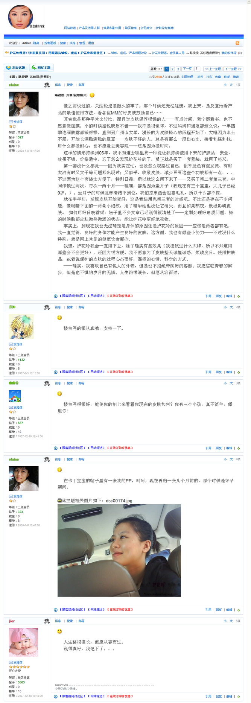Open the 隐身 stealth status menu
The image size is (251, 703).
coord(36,43)
